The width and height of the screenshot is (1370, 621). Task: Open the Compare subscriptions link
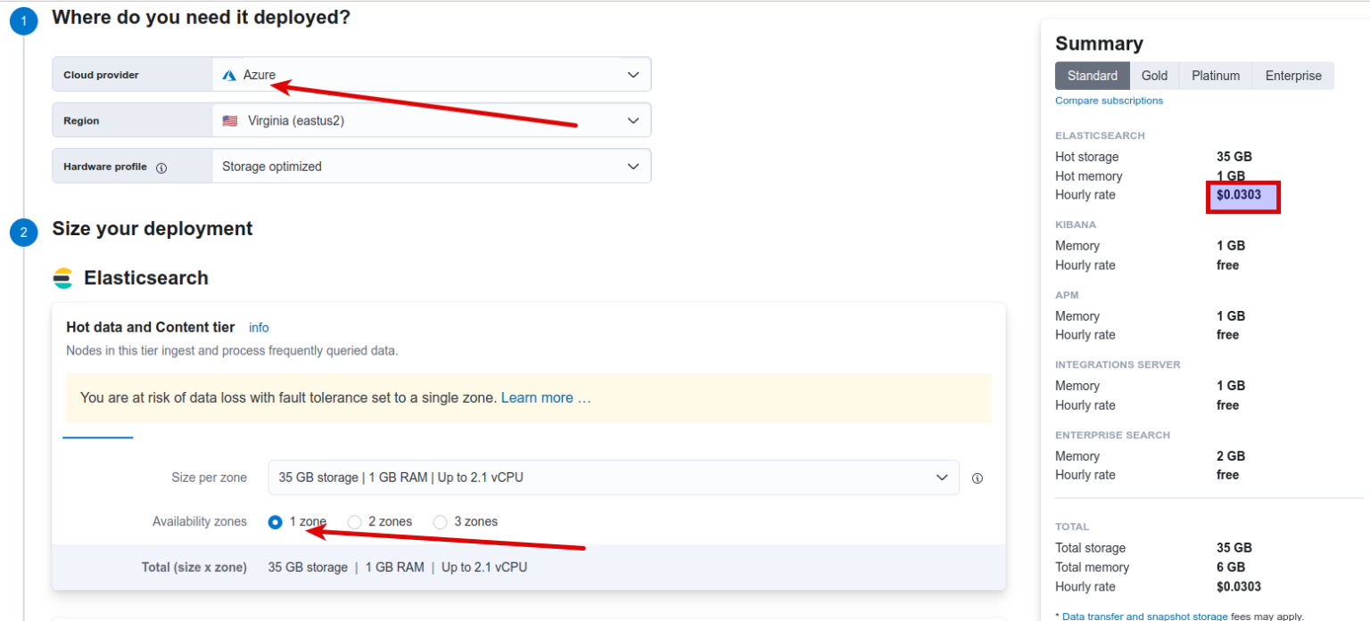[x=1109, y=100]
